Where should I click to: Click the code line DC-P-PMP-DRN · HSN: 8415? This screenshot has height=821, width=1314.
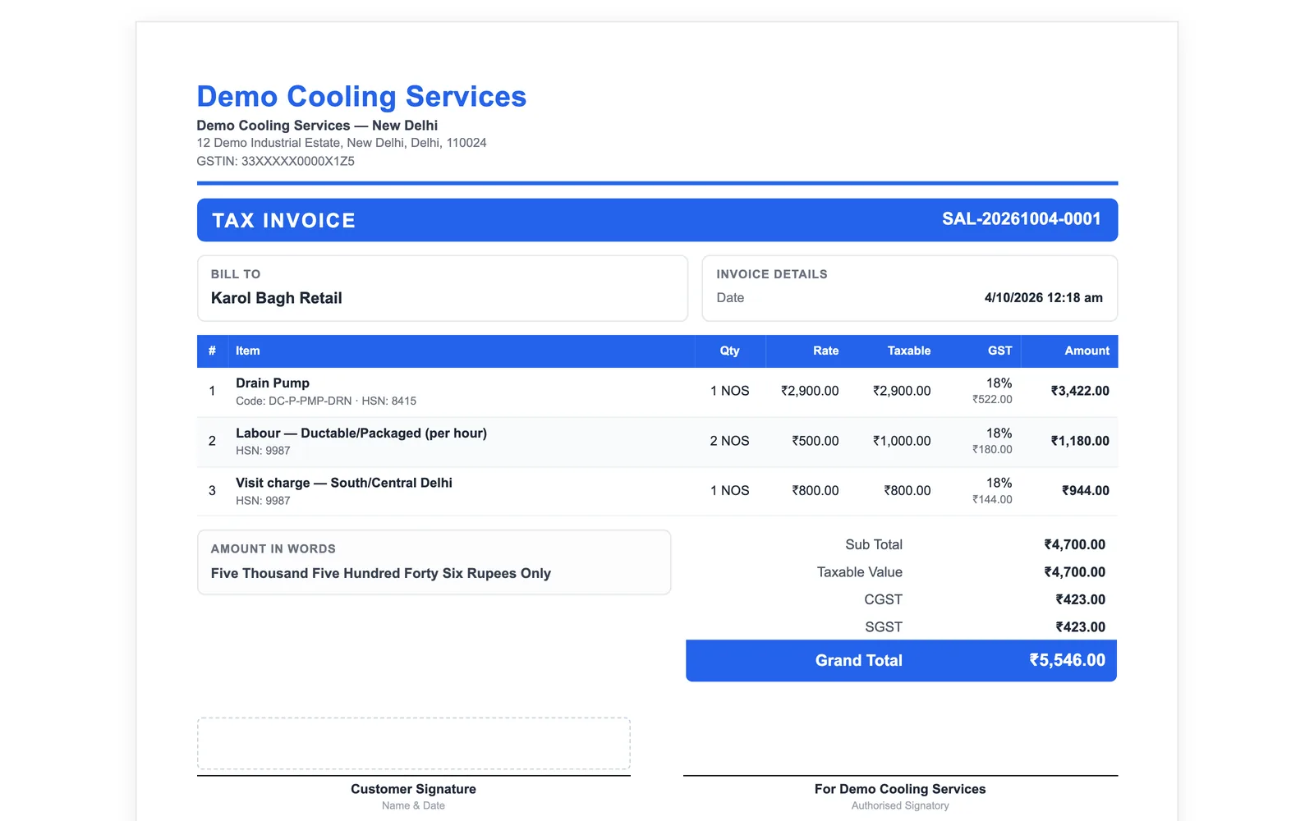[326, 401]
